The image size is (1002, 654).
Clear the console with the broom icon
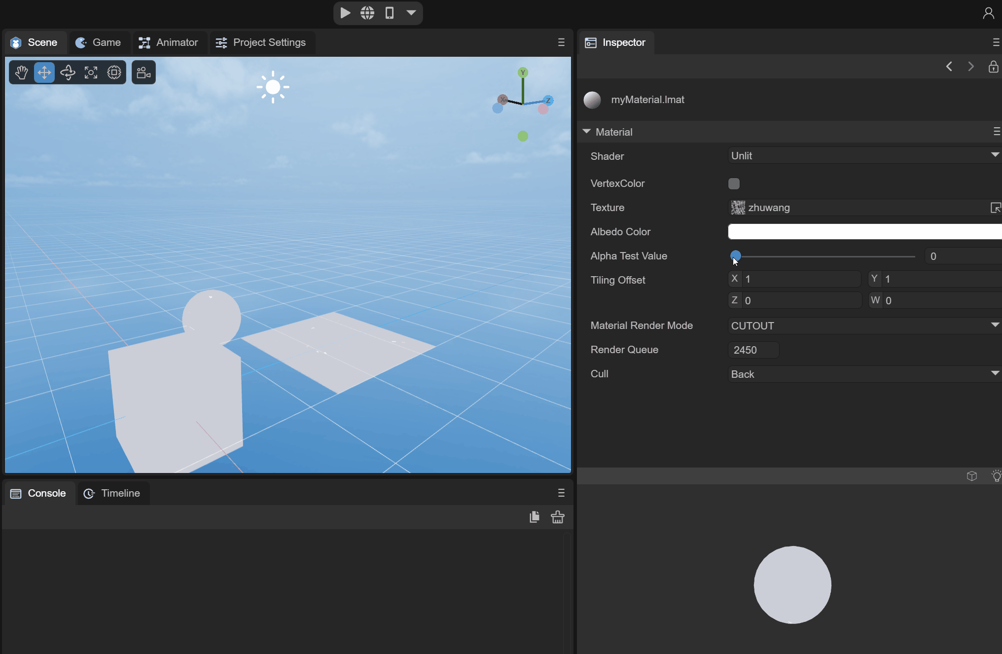[x=558, y=517]
